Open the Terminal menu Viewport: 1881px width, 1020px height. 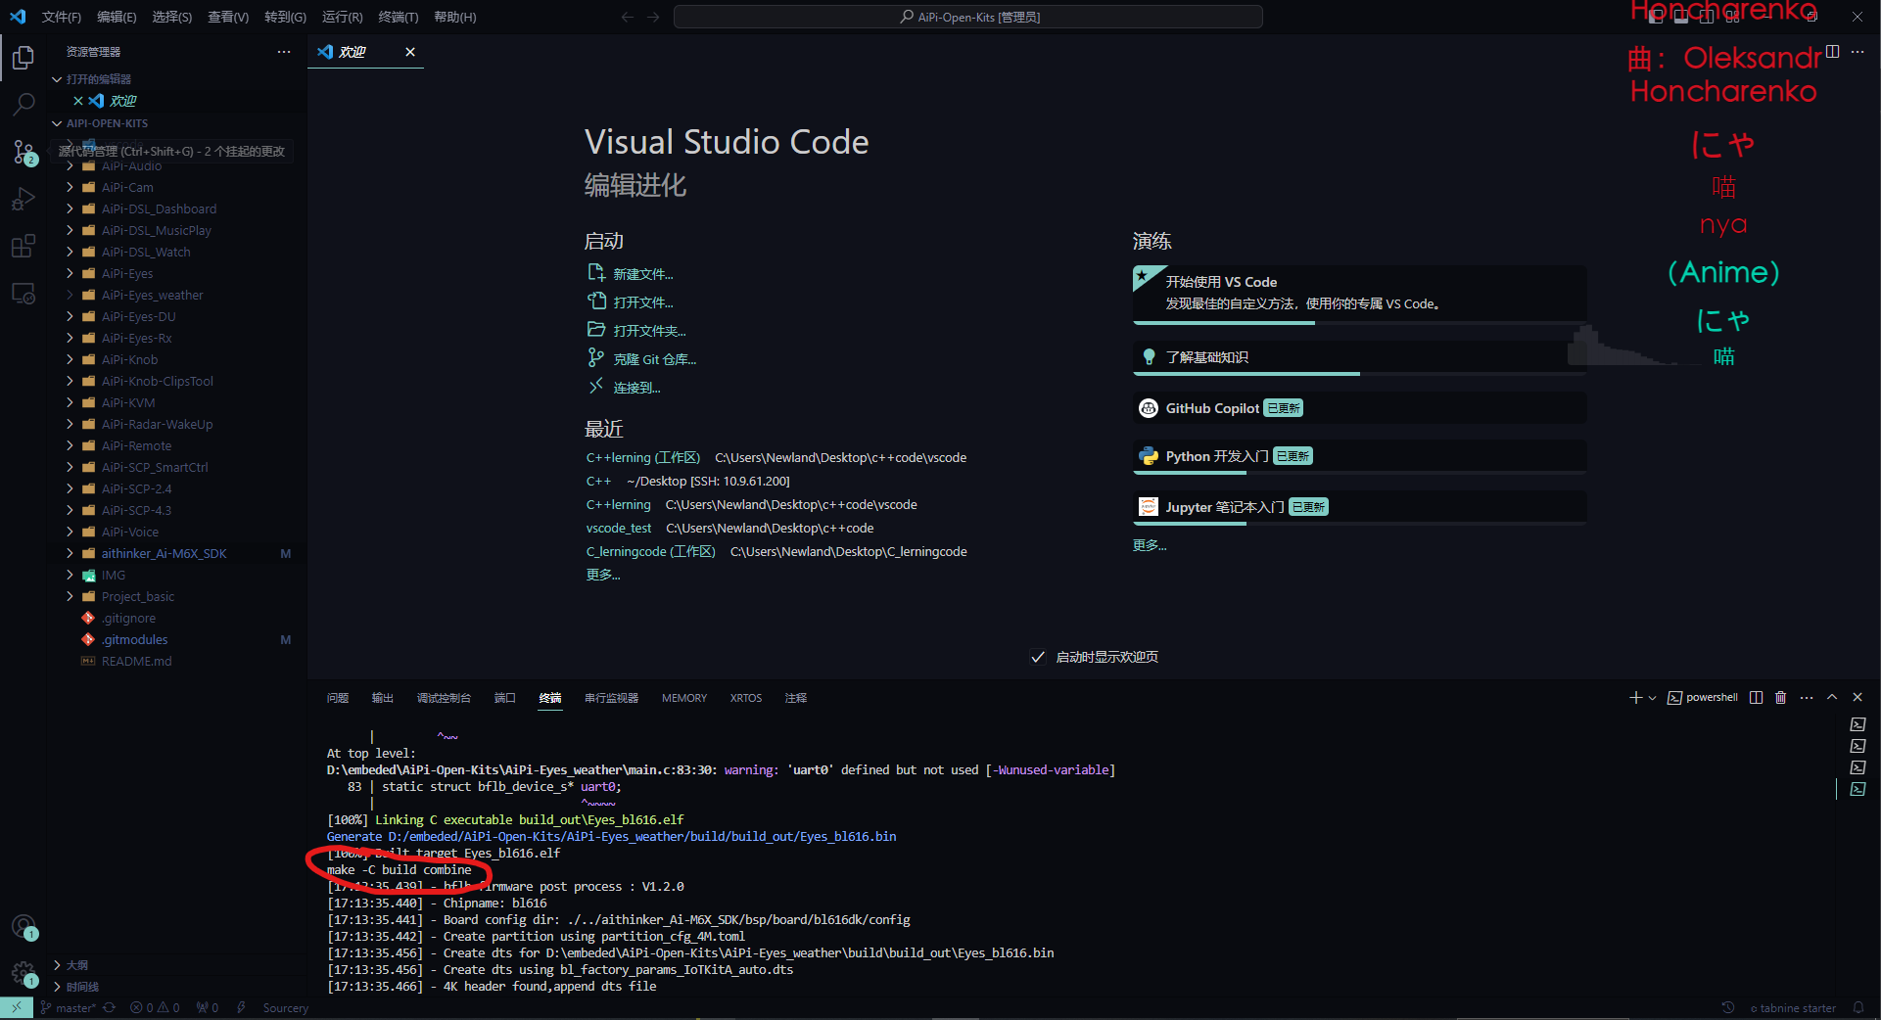[x=399, y=17]
